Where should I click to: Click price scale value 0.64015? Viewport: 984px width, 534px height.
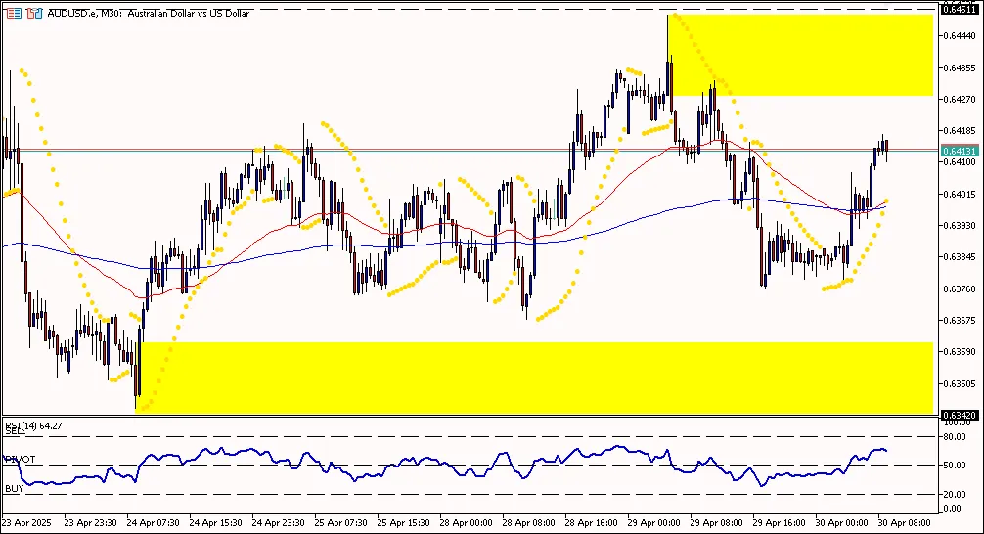point(960,194)
